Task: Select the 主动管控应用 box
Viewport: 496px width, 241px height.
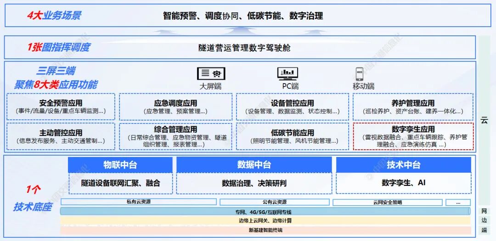Action: (x=61, y=136)
